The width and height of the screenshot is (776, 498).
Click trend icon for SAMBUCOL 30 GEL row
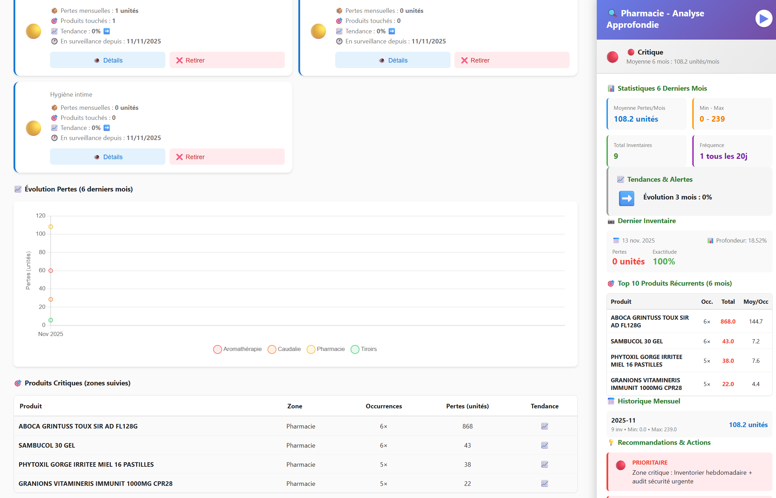click(x=544, y=445)
